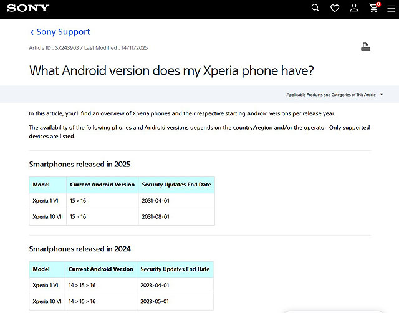
Task: Click the Xperia 10 VI model cell
Action: [46, 301]
